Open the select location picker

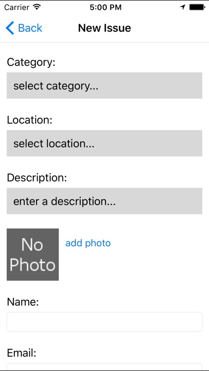(x=104, y=143)
